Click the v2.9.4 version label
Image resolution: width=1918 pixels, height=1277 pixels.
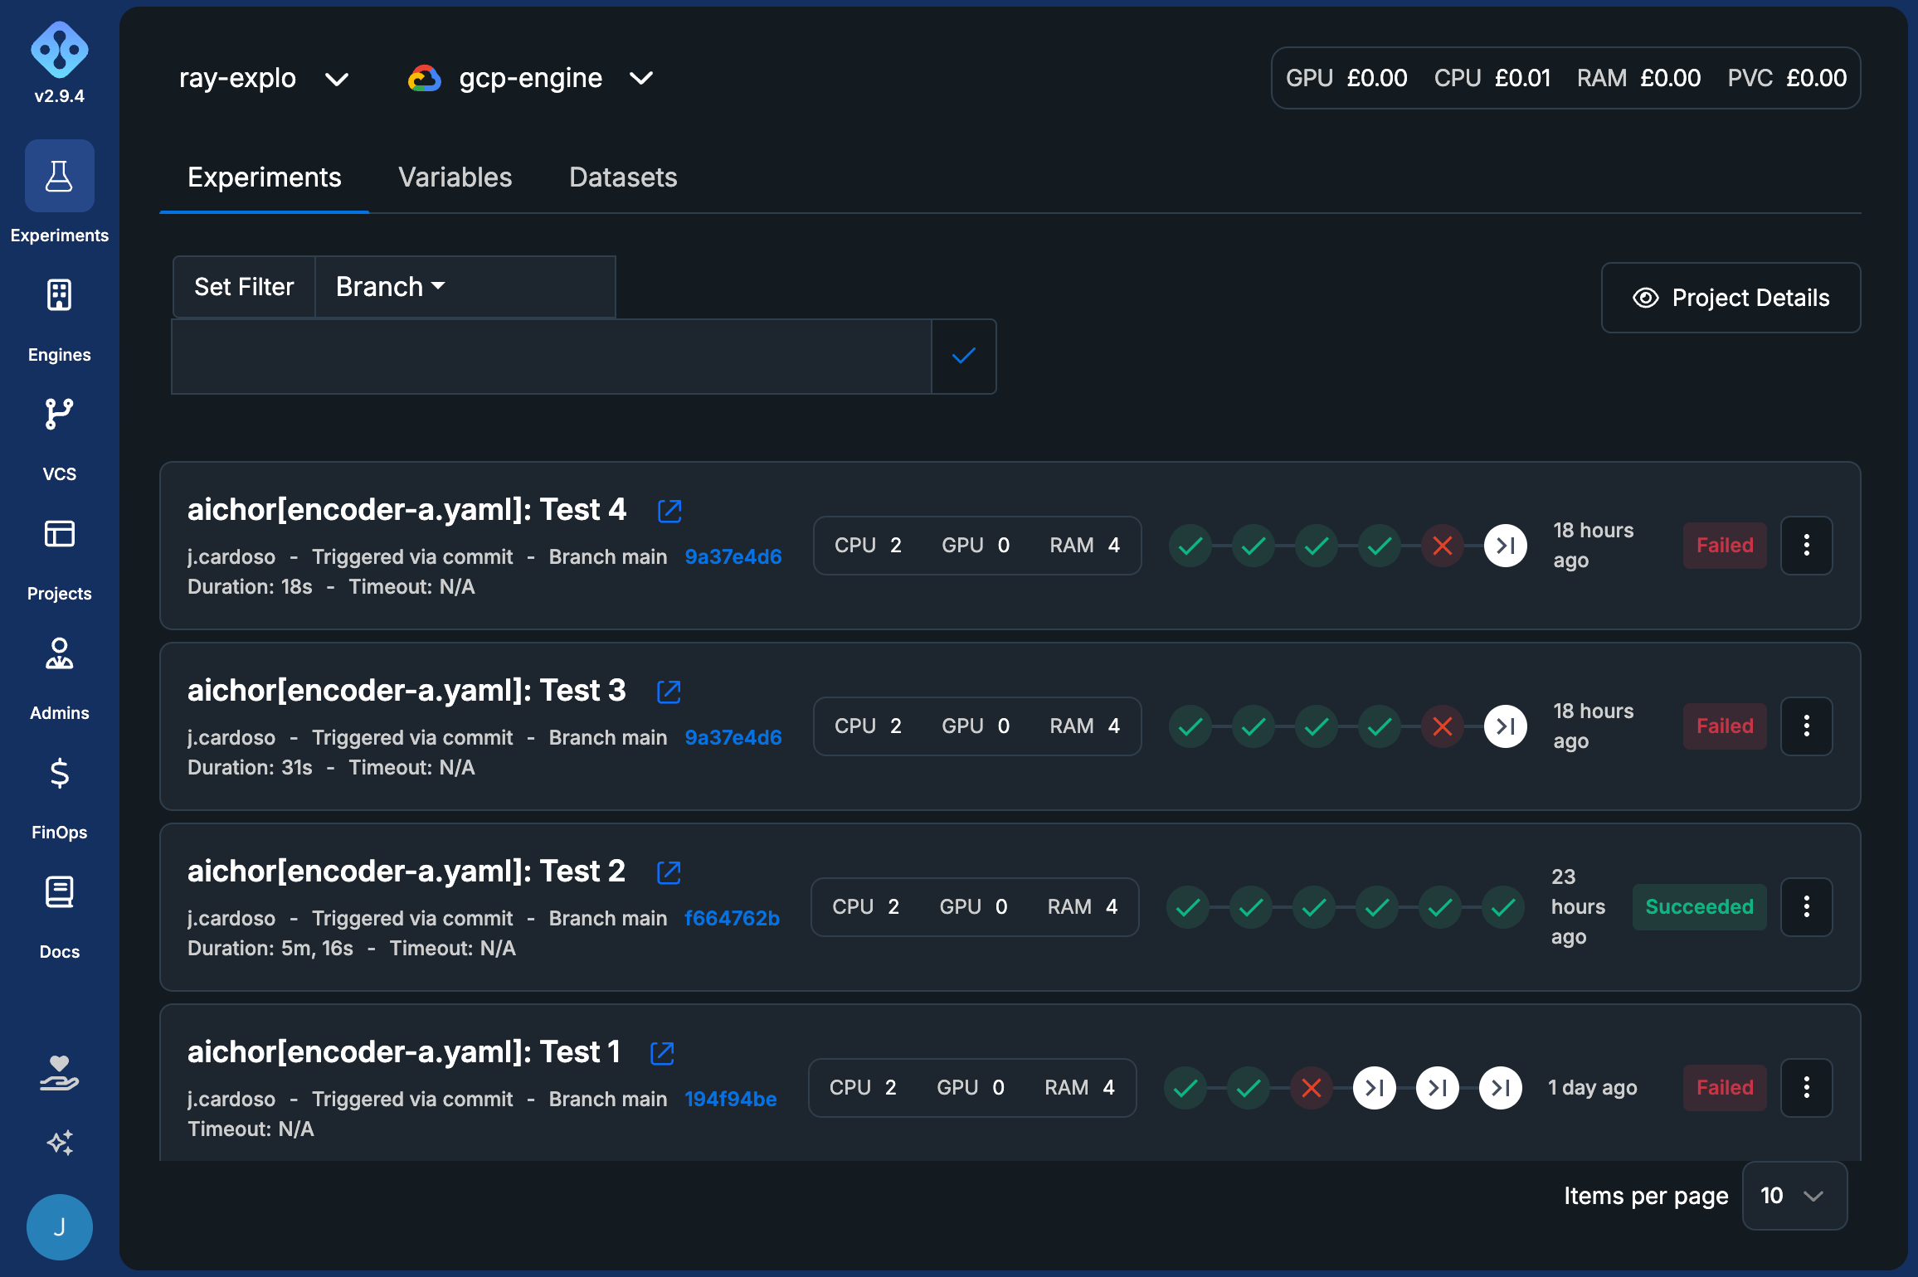pos(59,96)
